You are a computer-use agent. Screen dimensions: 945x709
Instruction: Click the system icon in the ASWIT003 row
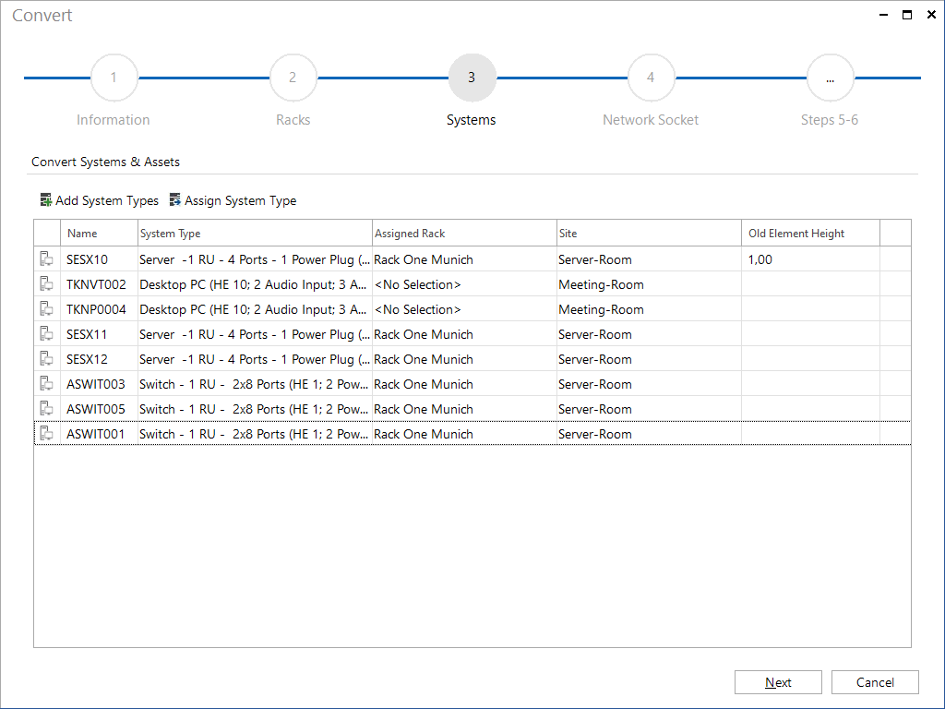point(46,384)
